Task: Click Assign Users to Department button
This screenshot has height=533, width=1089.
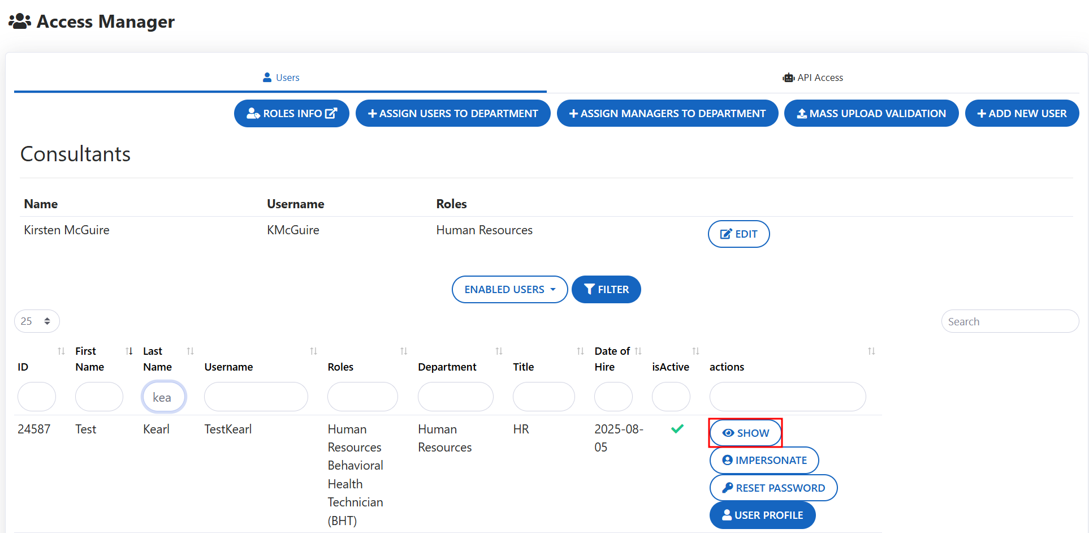Action: [x=453, y=114]
